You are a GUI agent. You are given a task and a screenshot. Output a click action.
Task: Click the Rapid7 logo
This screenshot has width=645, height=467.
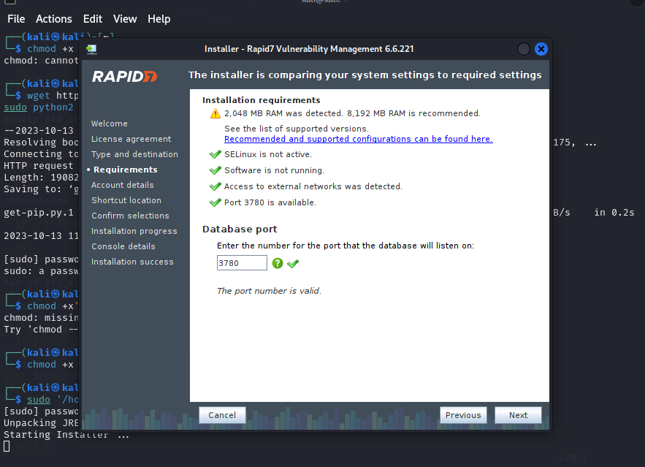(125, 76)
